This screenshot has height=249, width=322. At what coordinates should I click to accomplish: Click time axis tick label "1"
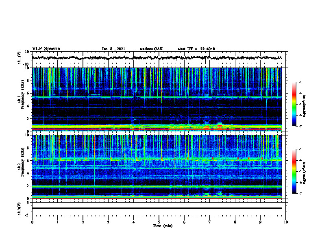tap(57, 222)
